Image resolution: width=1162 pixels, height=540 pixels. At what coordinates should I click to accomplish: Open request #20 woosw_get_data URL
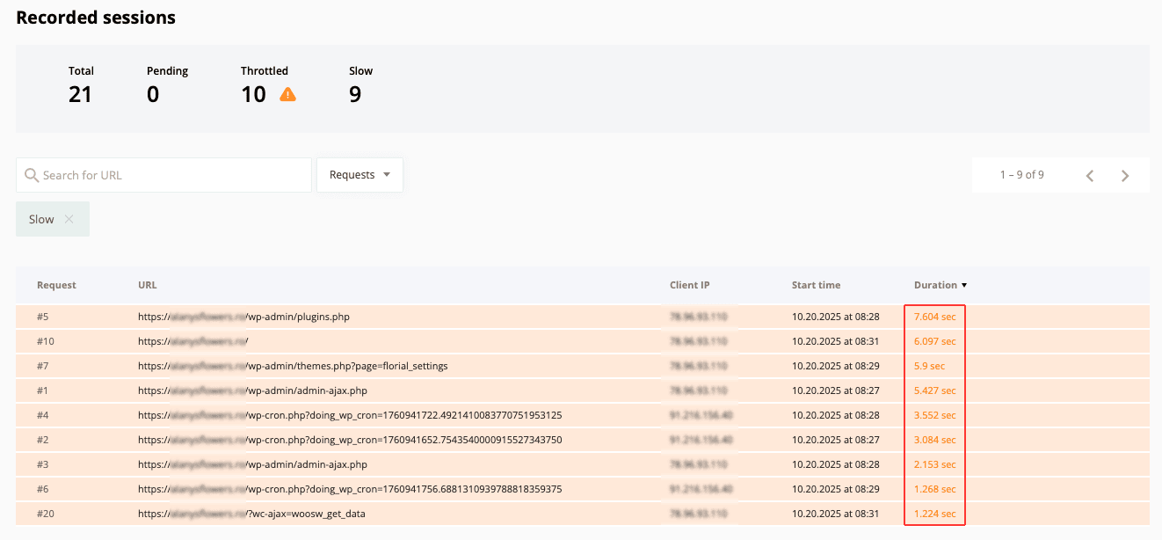251,514
